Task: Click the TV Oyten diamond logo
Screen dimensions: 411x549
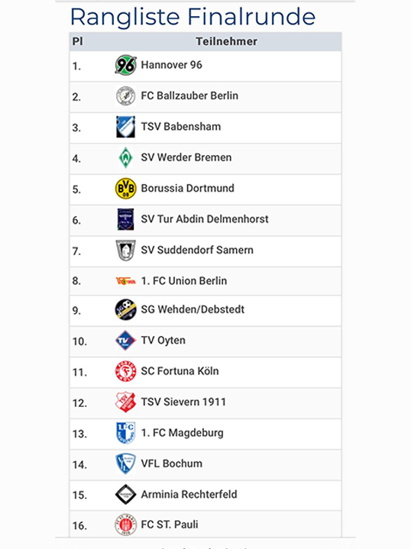Action: pyautogui.click(x=125, y=341)
